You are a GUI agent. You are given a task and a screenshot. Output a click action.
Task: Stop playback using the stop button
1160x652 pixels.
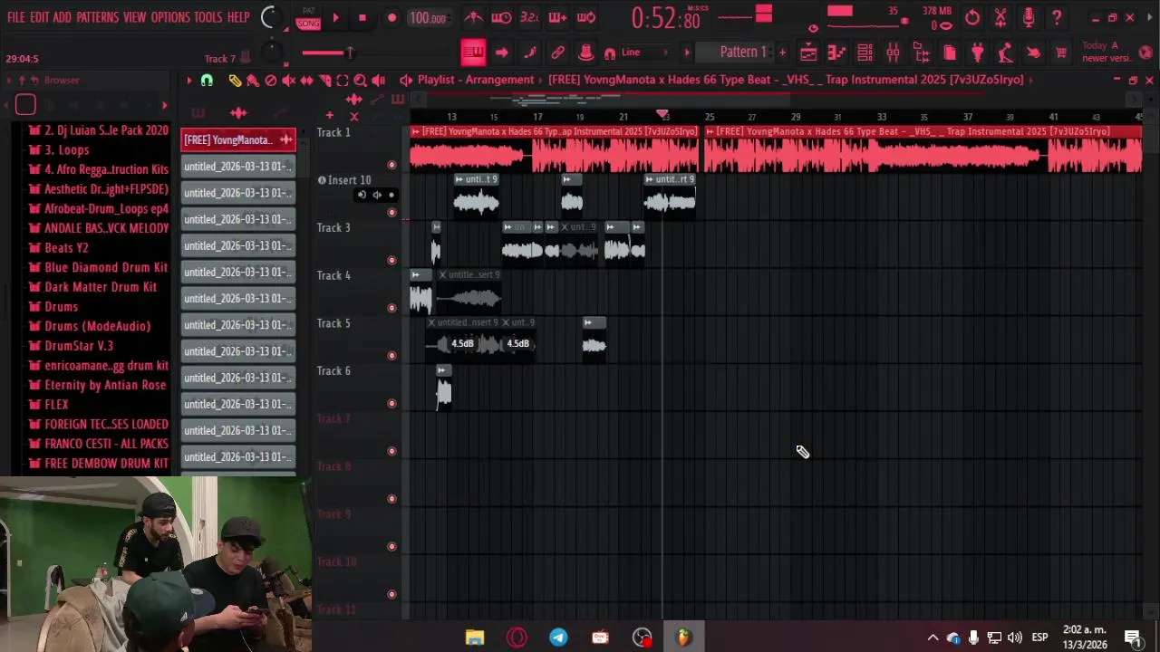tap(362, 17)
